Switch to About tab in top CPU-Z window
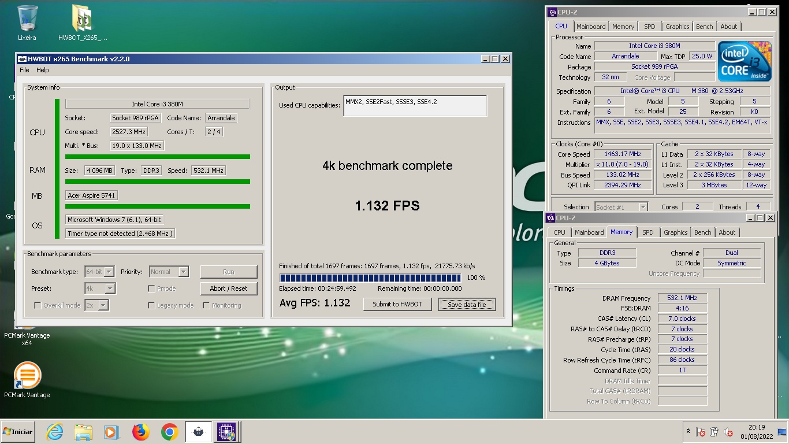This screenshot has height=444, width=789. click(728, 27)
